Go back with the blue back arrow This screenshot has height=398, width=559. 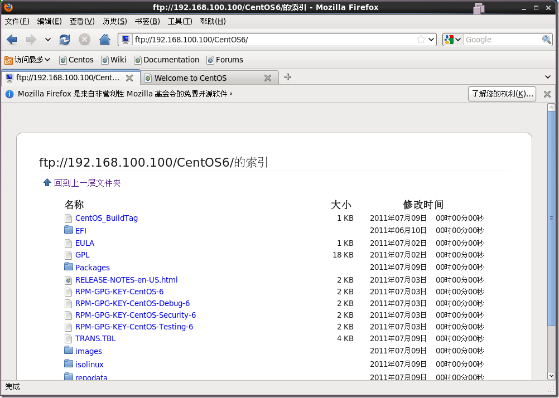(12, 40)
